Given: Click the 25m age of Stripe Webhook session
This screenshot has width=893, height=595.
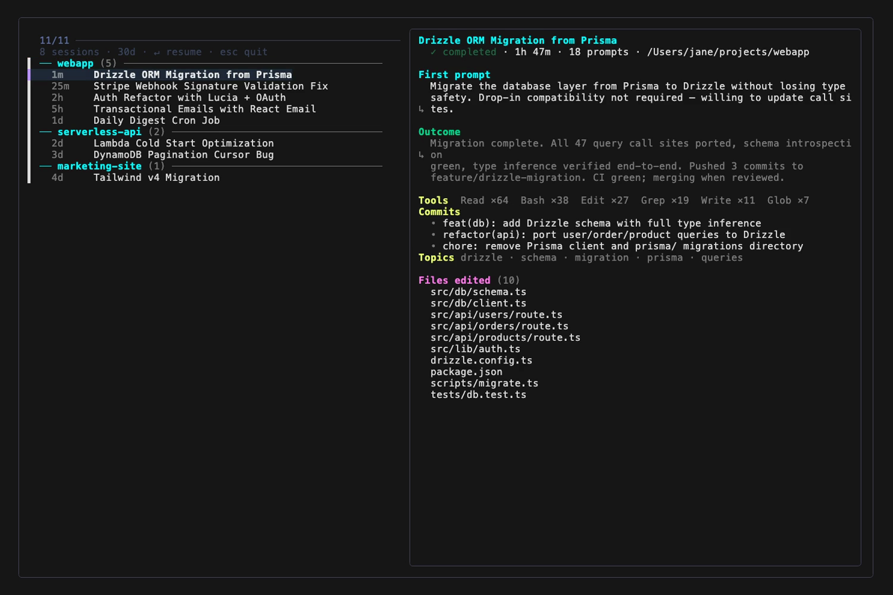Looking at the screenshot, I should [x=60, y=86].
